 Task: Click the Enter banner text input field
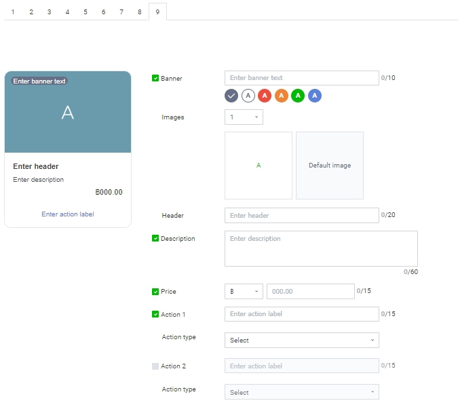[x=302, y=78]
